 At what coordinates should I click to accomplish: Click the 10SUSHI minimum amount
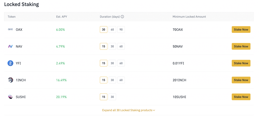coord(179,97)
